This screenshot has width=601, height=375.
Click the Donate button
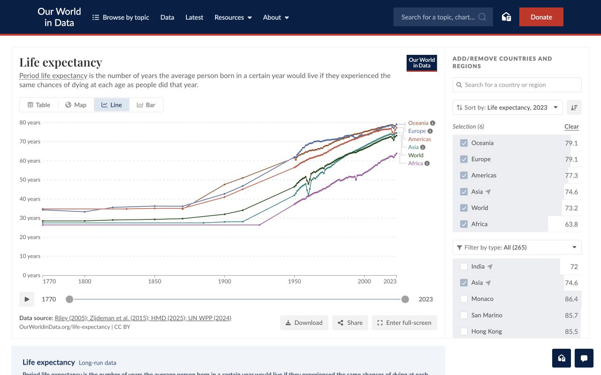coord(541,17)
